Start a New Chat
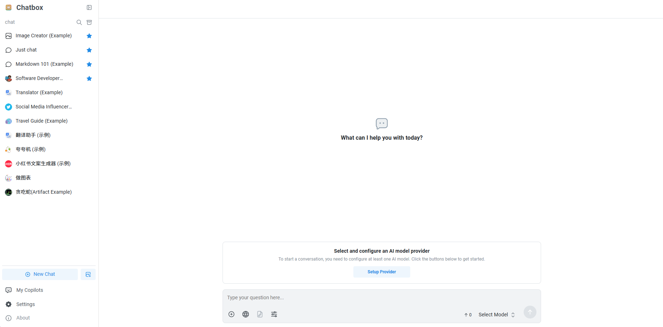The width and height of the screenshot is (663, 327). click(x=40, y=274)
